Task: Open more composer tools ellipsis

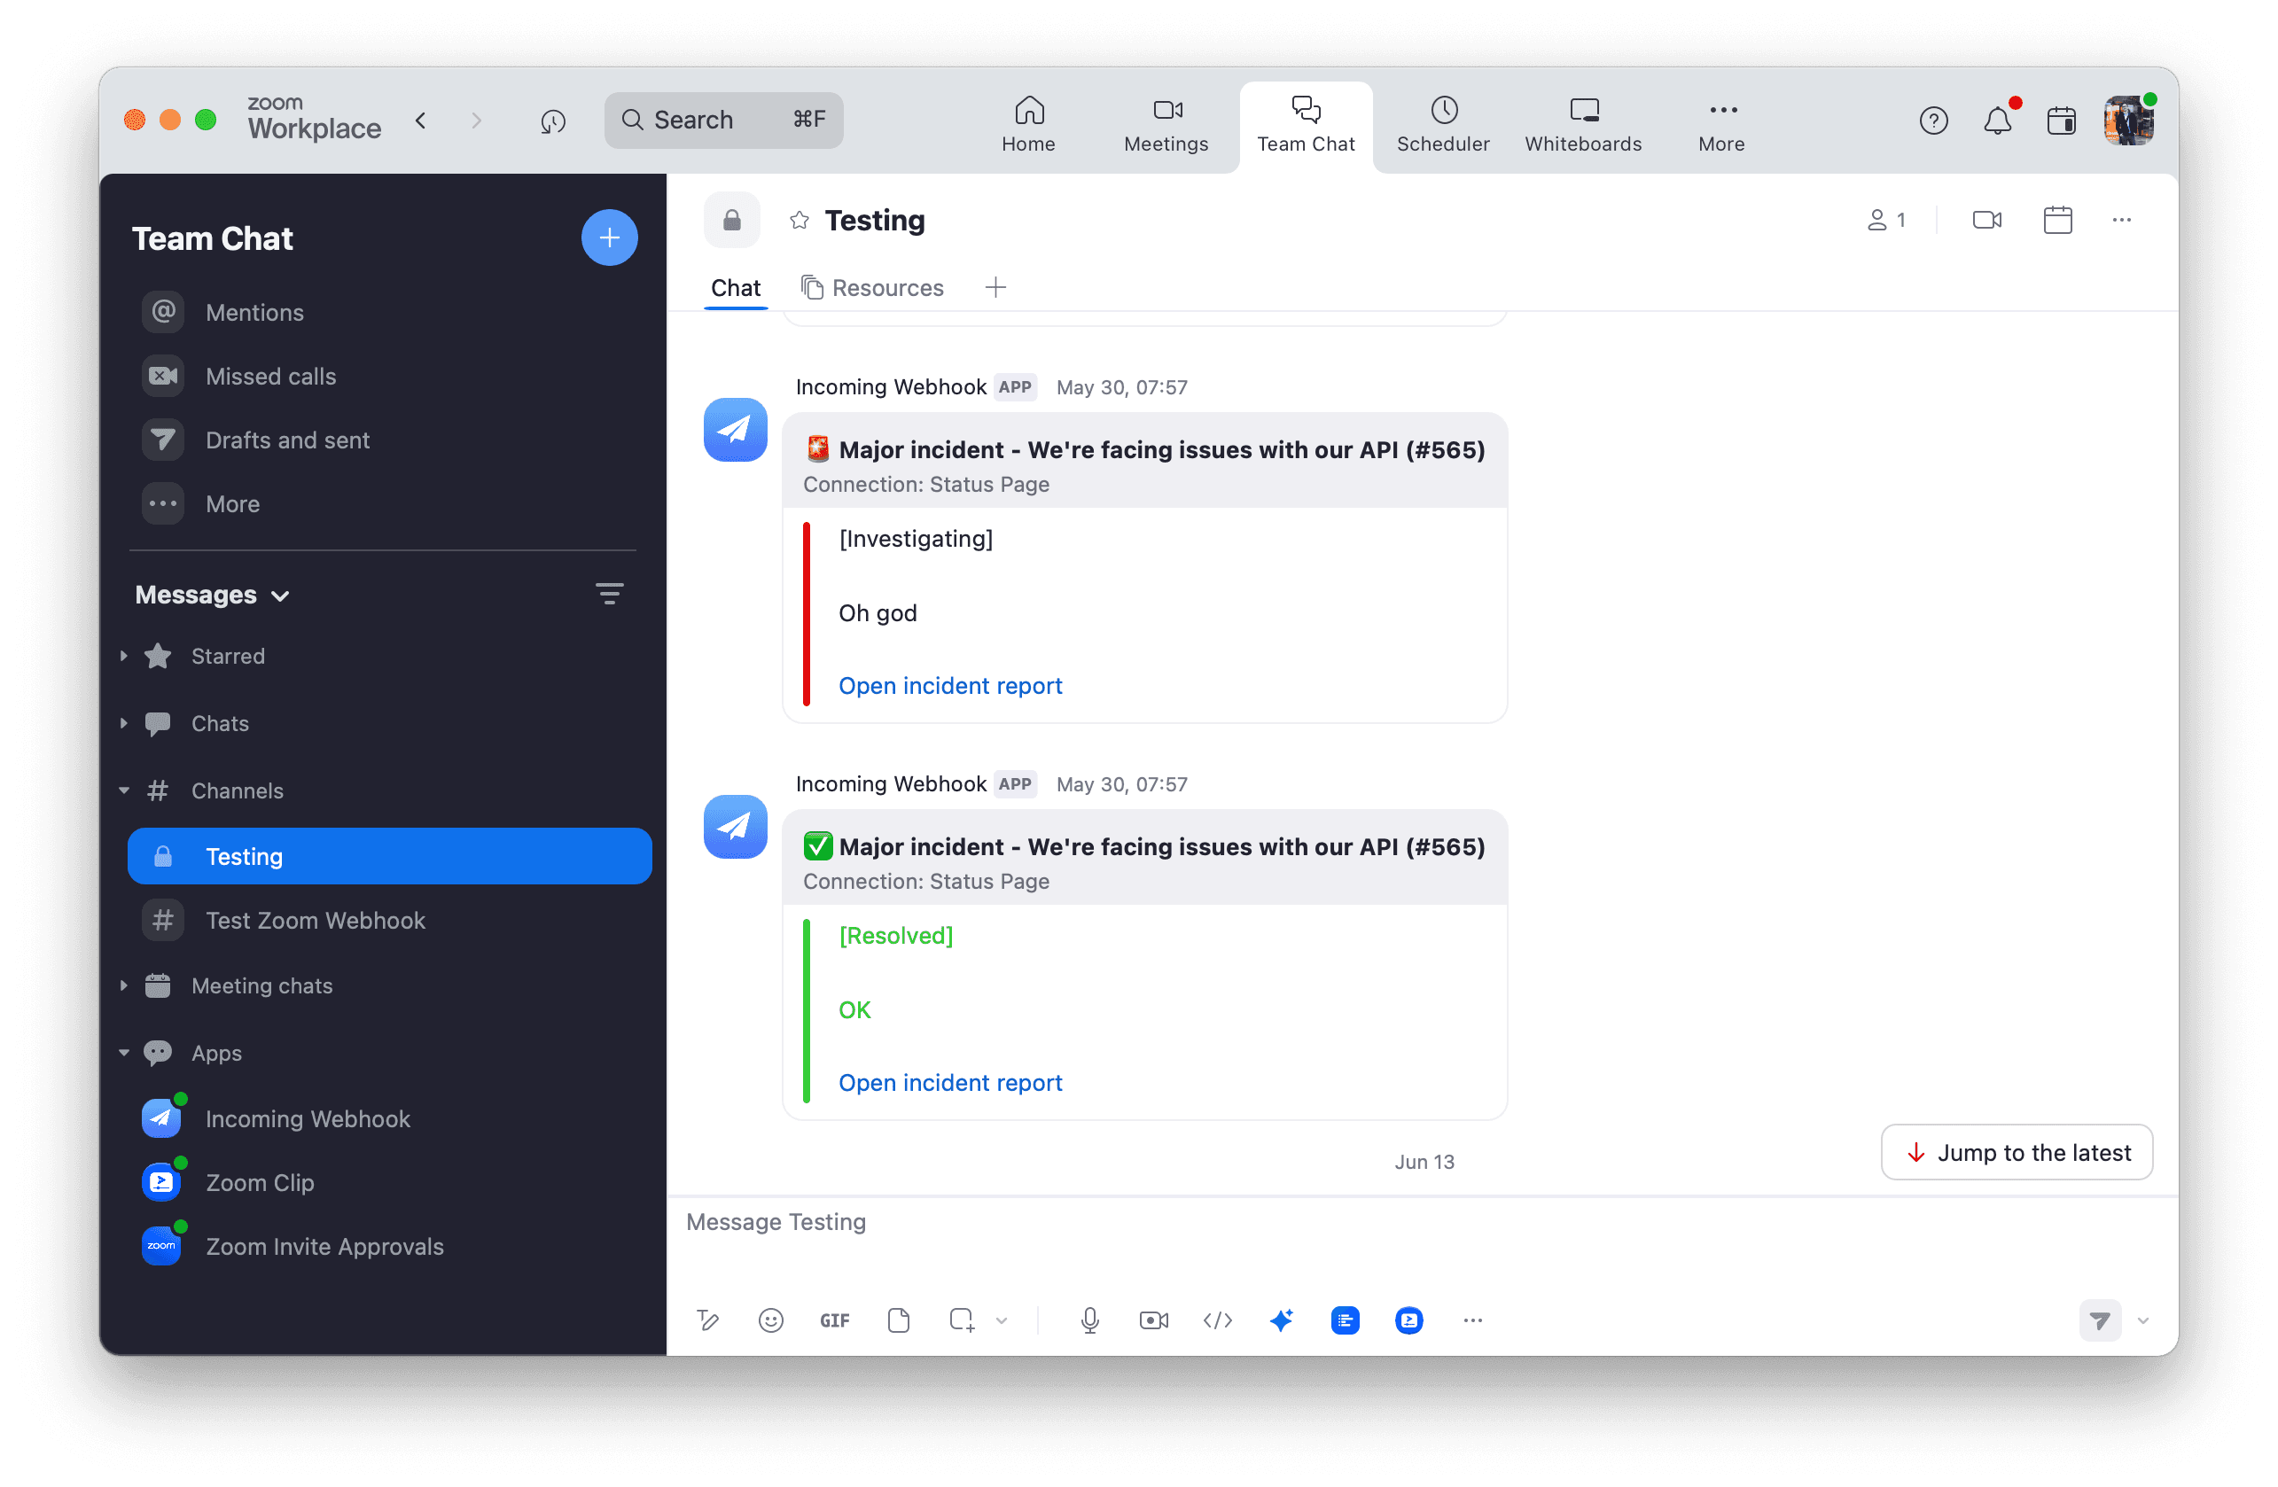Action: point(1472,1320)
